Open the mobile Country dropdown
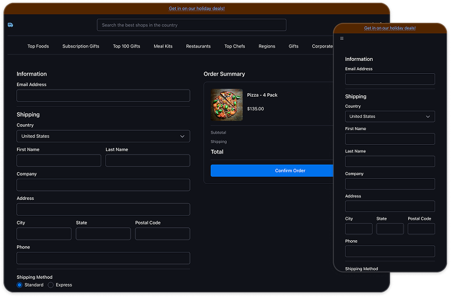The height and width of the screenshot is (297, 451). point(389,117)
